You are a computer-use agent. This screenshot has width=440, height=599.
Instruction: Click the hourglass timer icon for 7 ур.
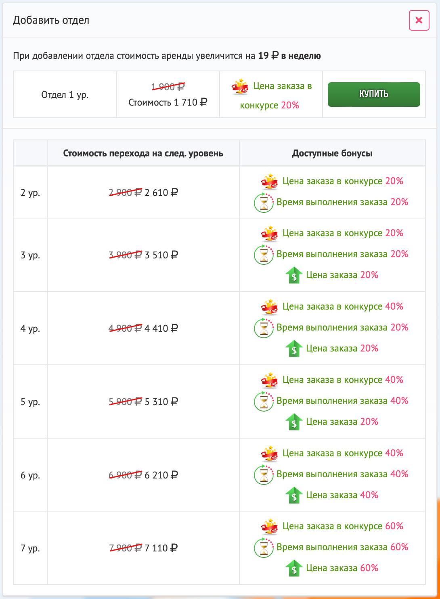click(264, 547)
